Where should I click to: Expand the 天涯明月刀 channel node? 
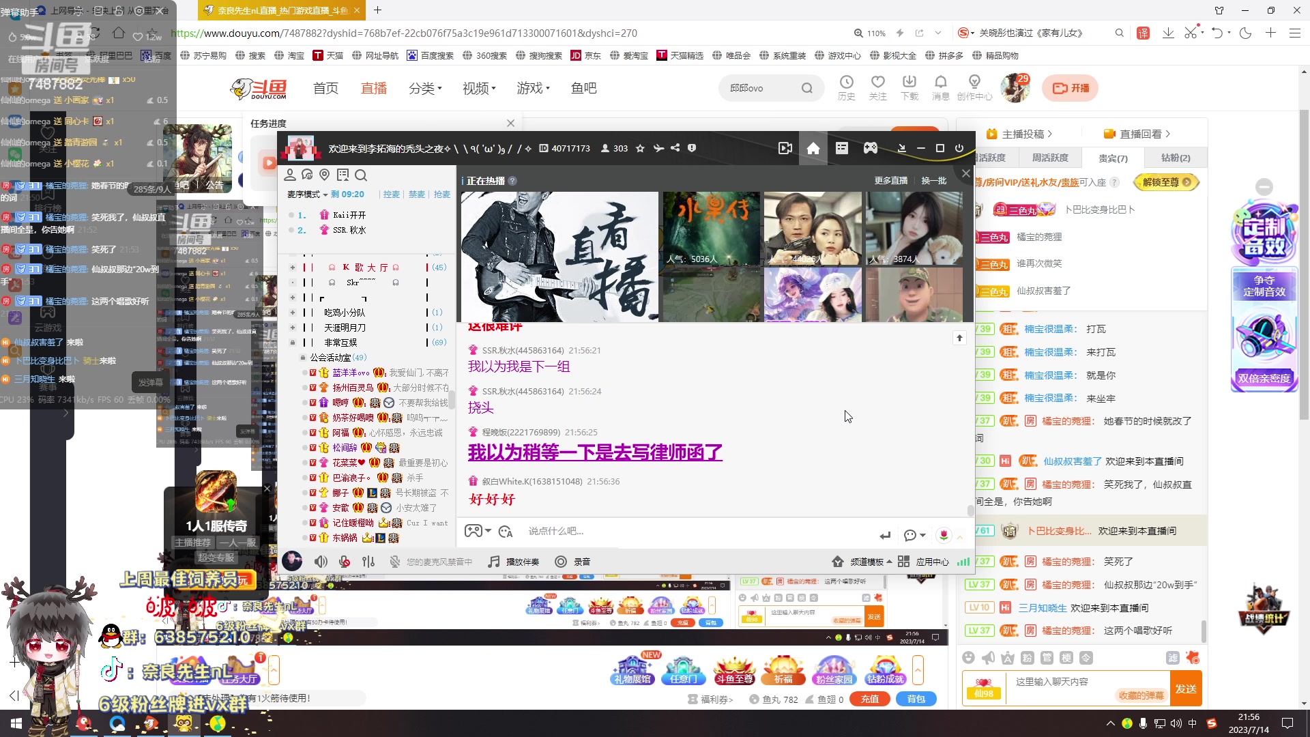coord(293,328)
